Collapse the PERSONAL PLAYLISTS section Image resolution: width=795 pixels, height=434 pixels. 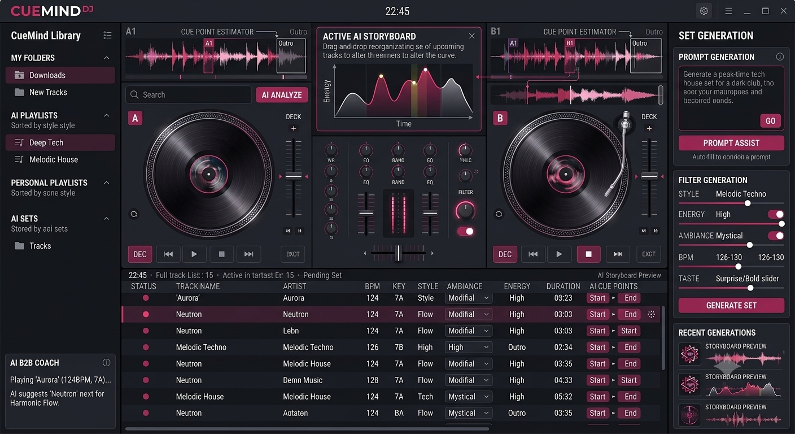click(x=106, y=183)
